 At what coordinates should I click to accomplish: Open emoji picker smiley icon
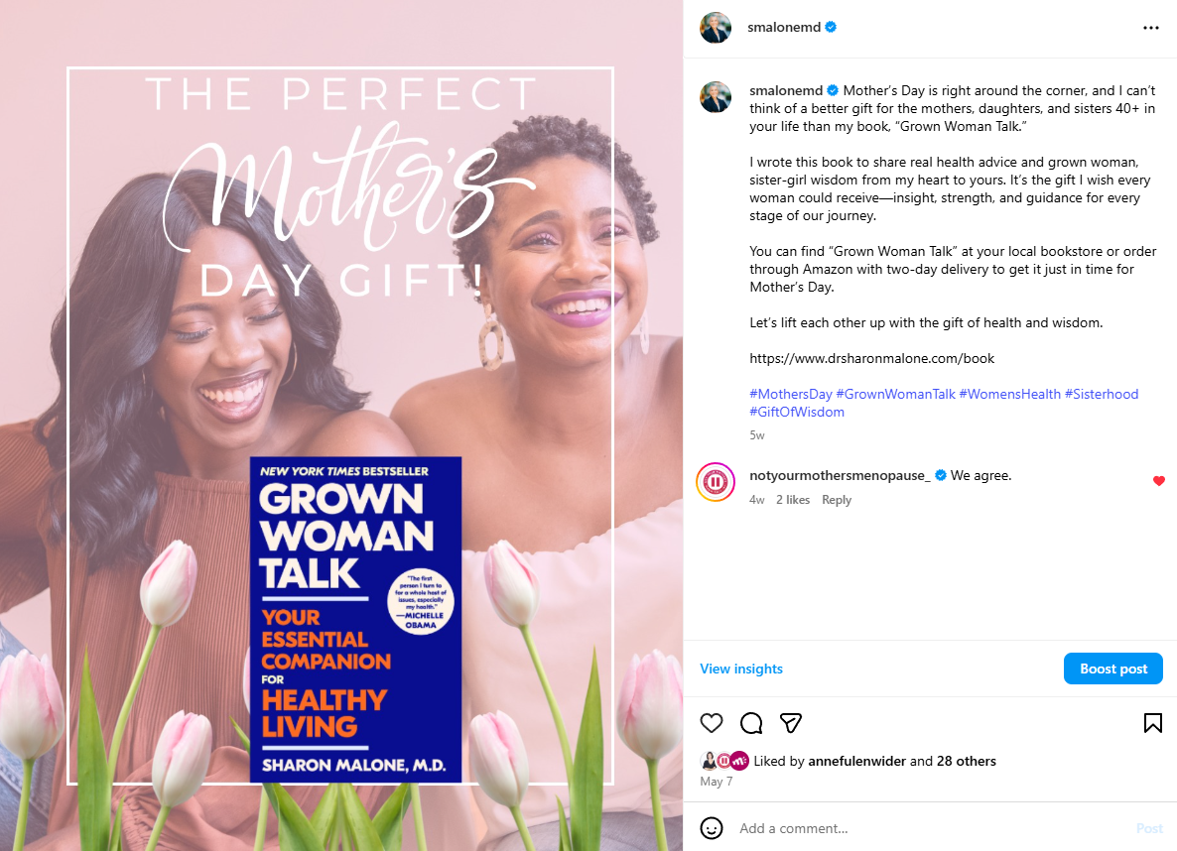coord(711,828)
